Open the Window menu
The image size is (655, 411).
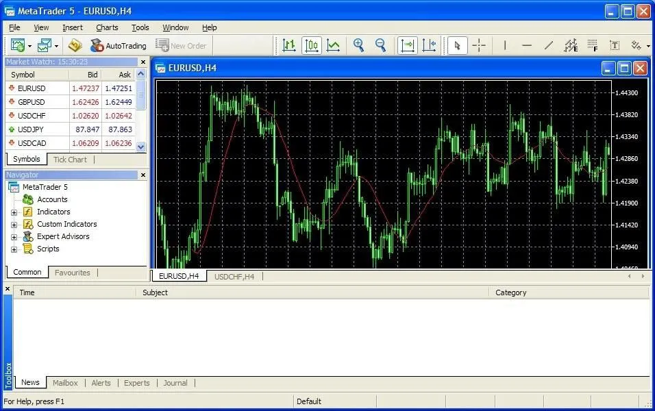(x=175, y=27)
